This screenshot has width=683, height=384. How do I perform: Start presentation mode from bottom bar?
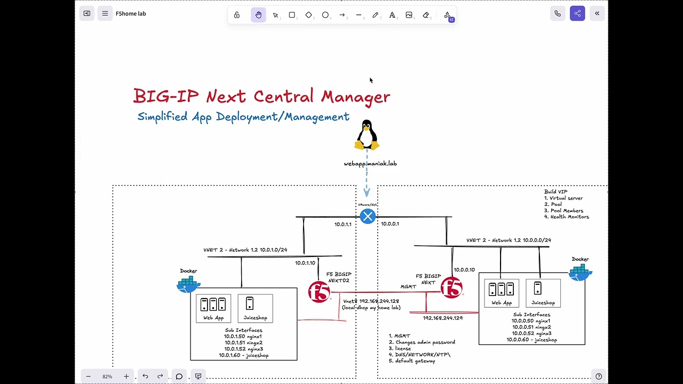[x=198, y=377]
